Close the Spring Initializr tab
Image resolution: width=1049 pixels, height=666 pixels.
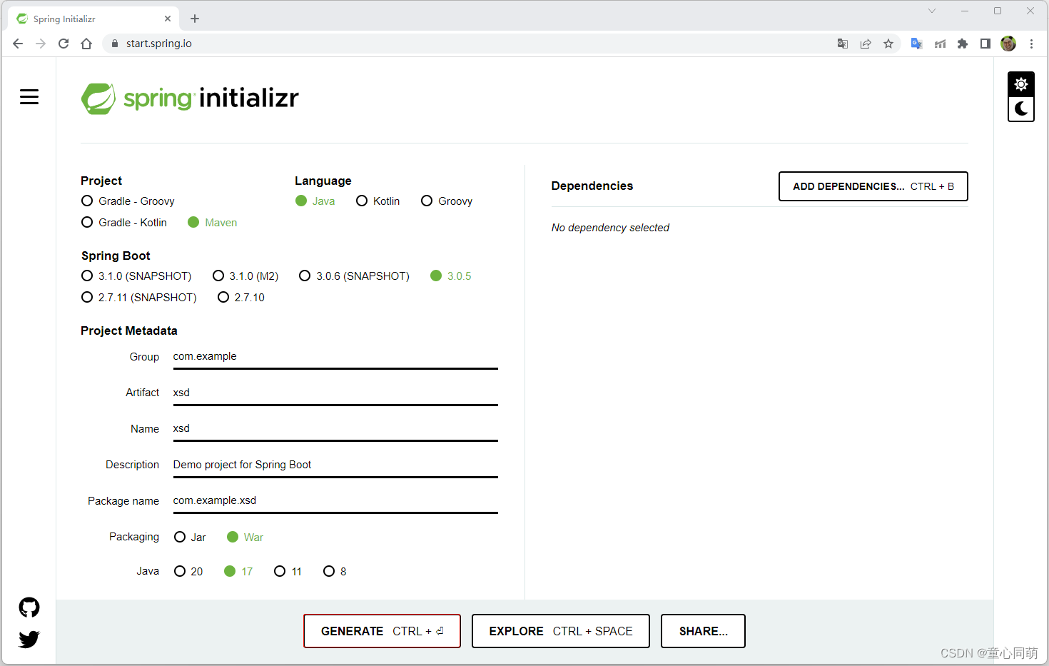click(168, 19)
